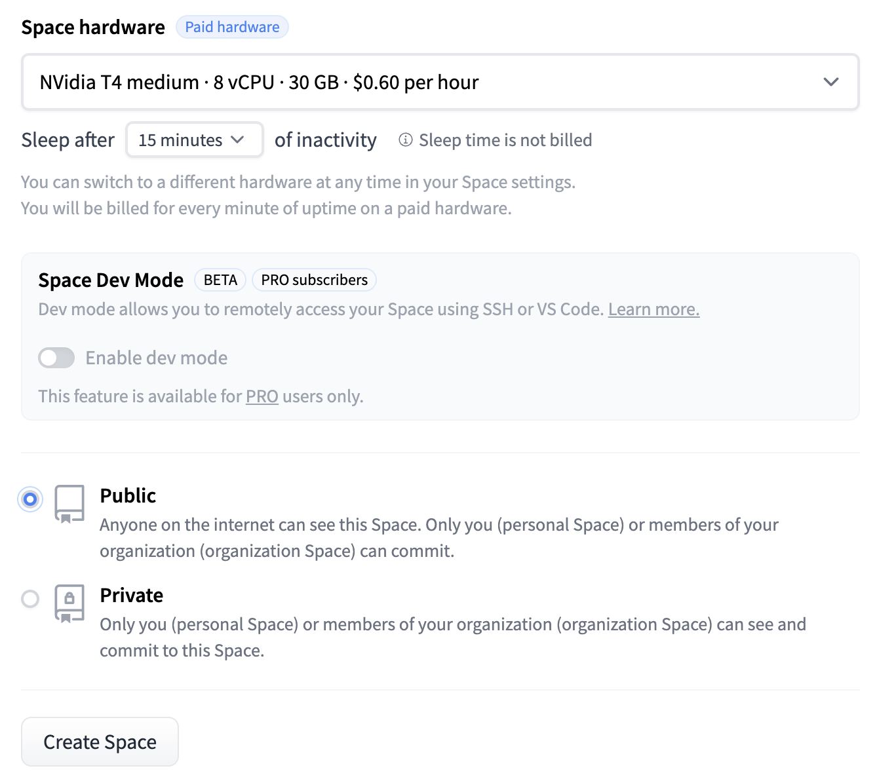Follow the PRO users link
The image size is (877, 781).
pyautogui.click(x=262, y=396)
